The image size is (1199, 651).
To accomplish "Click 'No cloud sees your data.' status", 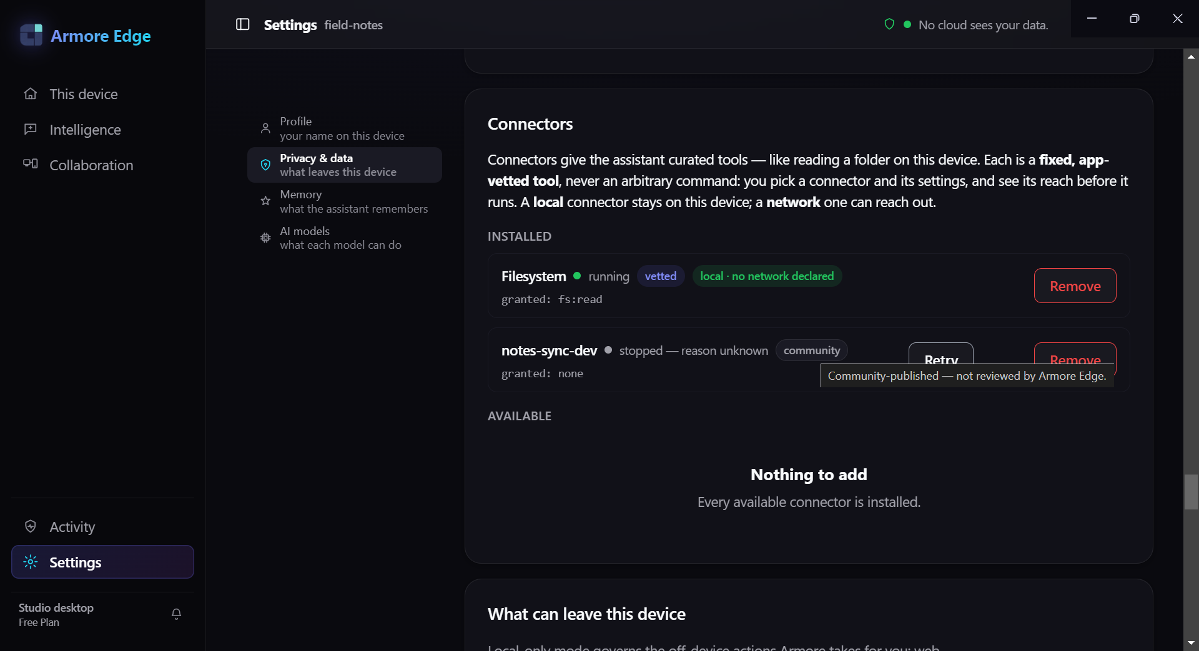I will pyautogui.click(x=983, y=25).
